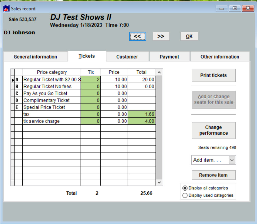Switch to the Payment tab
The width and height of the screenshot is (257, 224).
[169, 57]
